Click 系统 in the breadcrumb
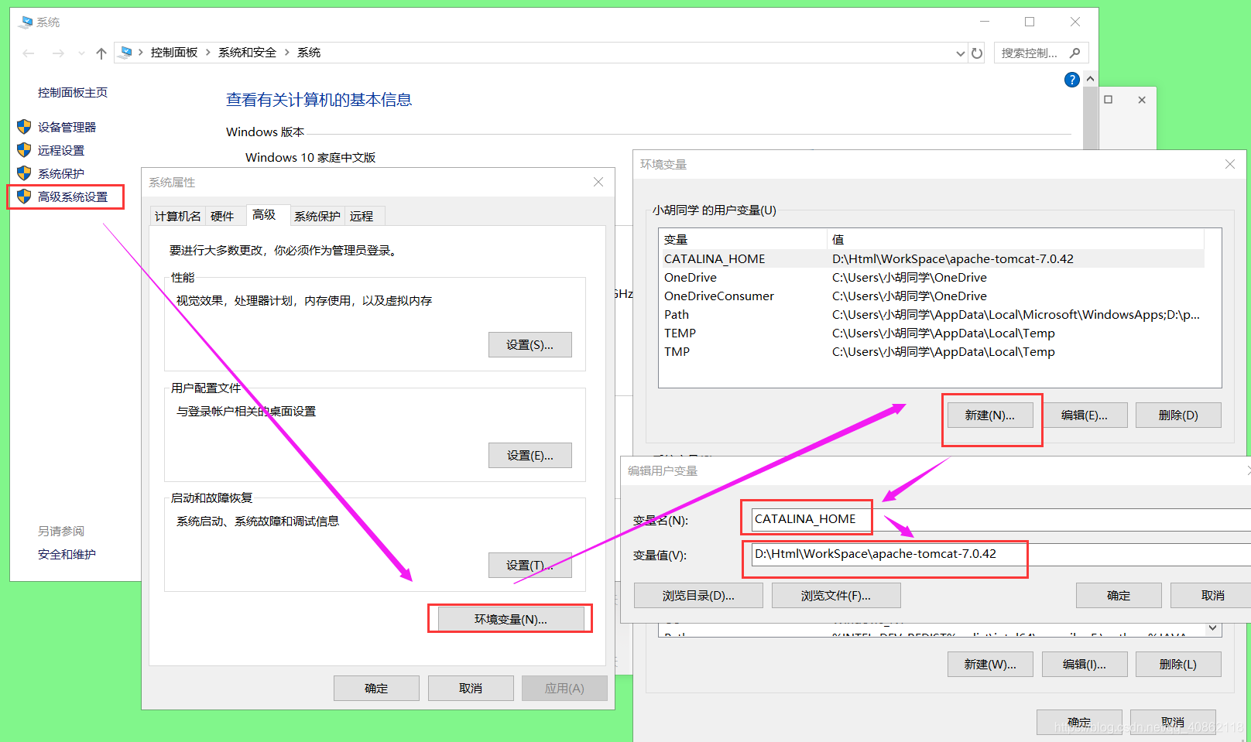 pos(309,53)
